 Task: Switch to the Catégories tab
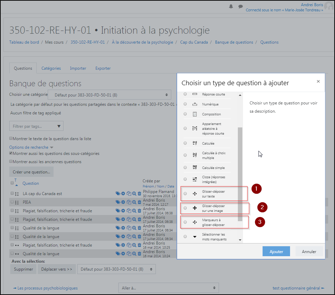(x=51, y=68)
